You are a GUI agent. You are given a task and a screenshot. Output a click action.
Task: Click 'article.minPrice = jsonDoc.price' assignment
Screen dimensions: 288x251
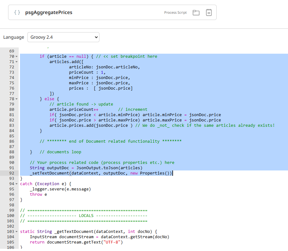point(182,115)
